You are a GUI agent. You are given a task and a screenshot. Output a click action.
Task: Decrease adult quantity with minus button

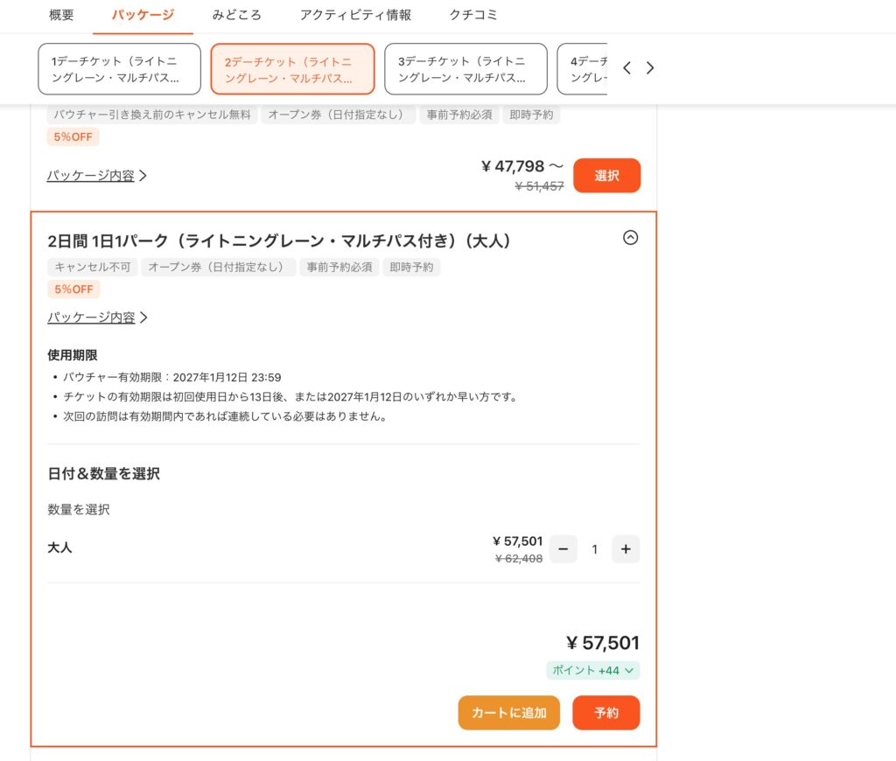(x=563, y=549)
